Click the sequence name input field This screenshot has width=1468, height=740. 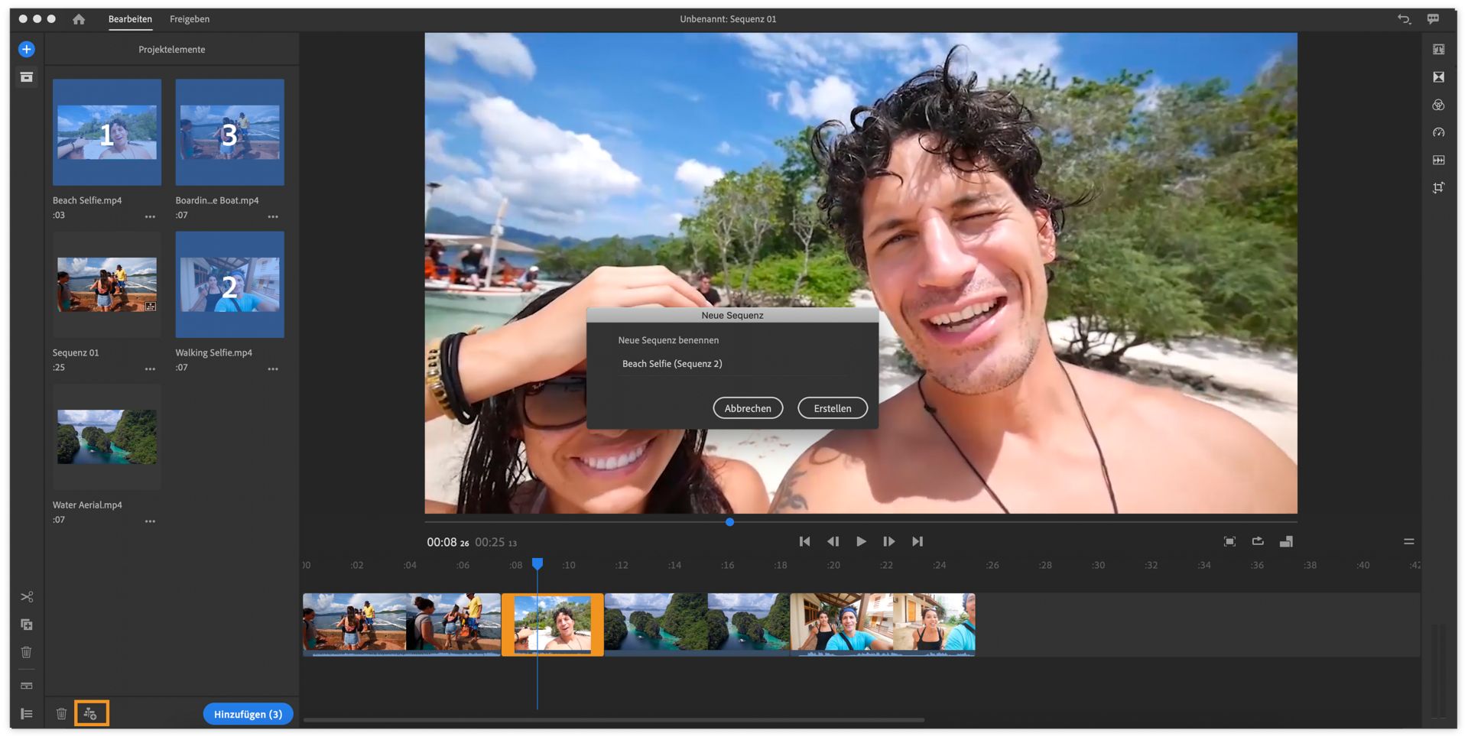[x=732, y=364]
